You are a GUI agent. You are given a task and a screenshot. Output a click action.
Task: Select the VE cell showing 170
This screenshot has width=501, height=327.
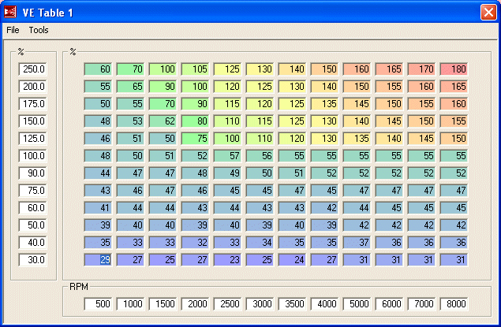423,69
